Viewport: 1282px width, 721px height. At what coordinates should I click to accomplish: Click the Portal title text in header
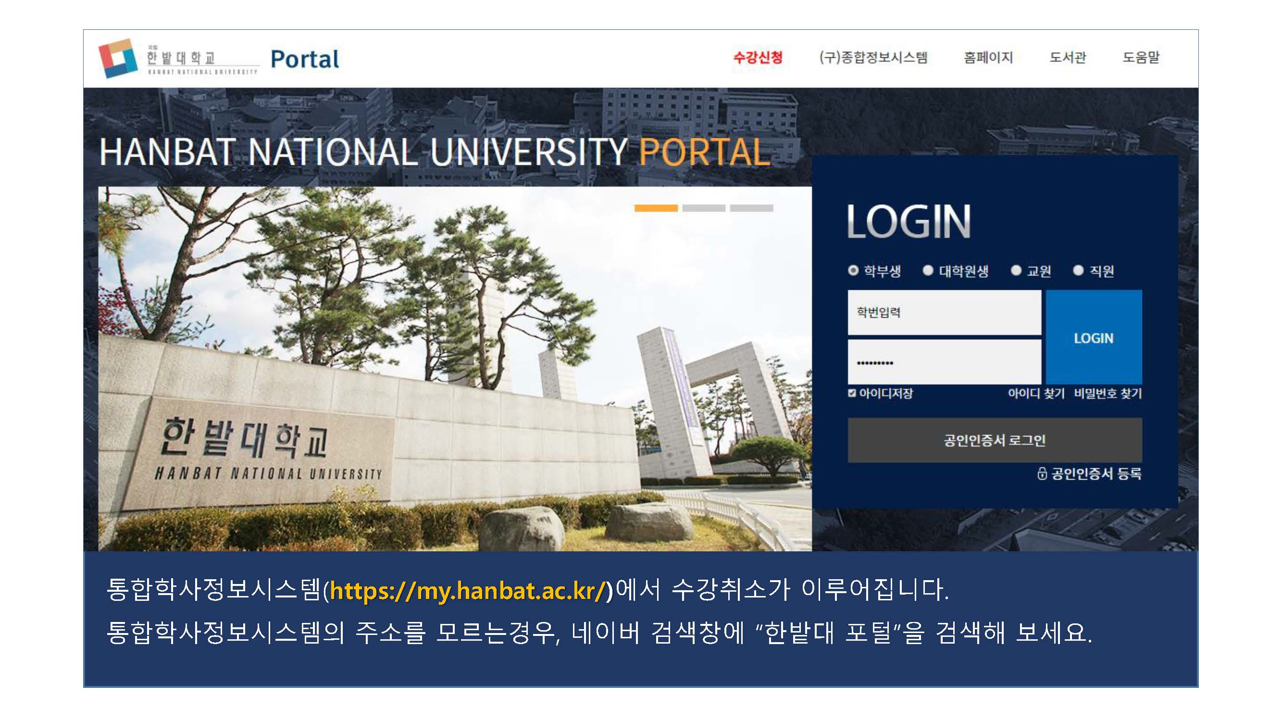(x=305, y=59)
